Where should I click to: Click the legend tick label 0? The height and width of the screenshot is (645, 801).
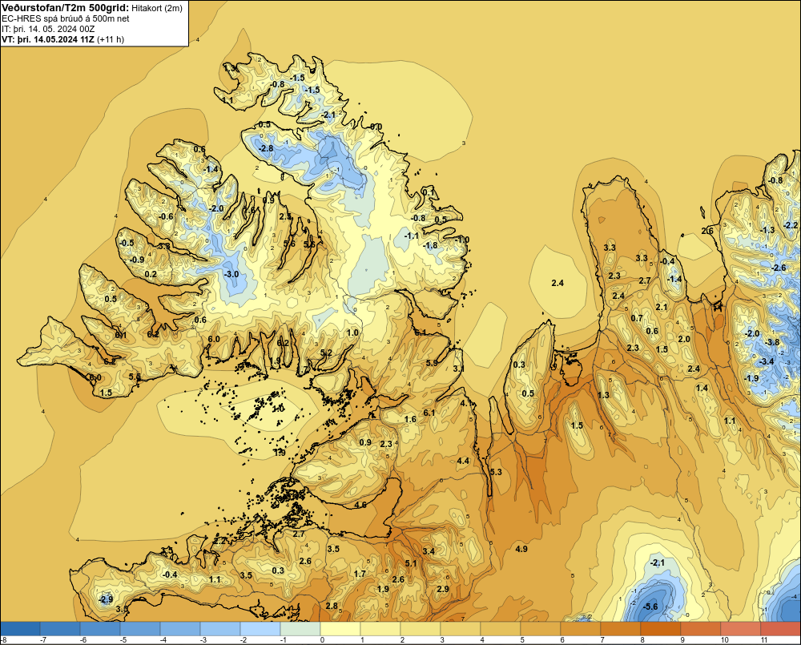[322, 640]
